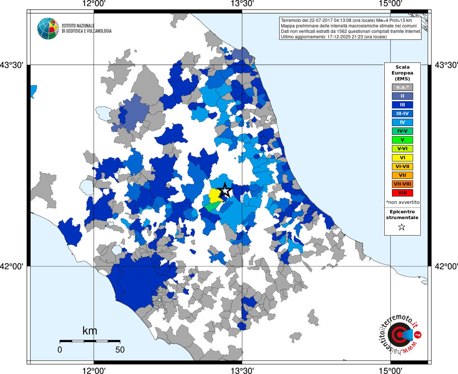Click the orange VII legend swatch
The width and height of the screenshot is (458, 374).
tap(403, 175)
